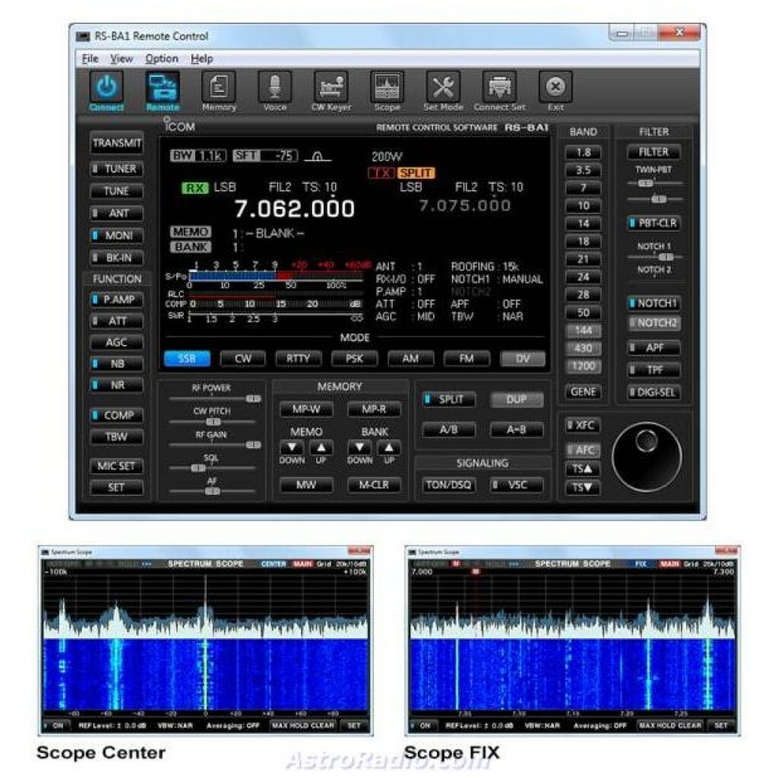Open the View menu
778x778 pixels.
[x=121, y=59]
